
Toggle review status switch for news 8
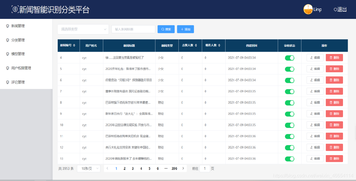[x=290, y=103]
